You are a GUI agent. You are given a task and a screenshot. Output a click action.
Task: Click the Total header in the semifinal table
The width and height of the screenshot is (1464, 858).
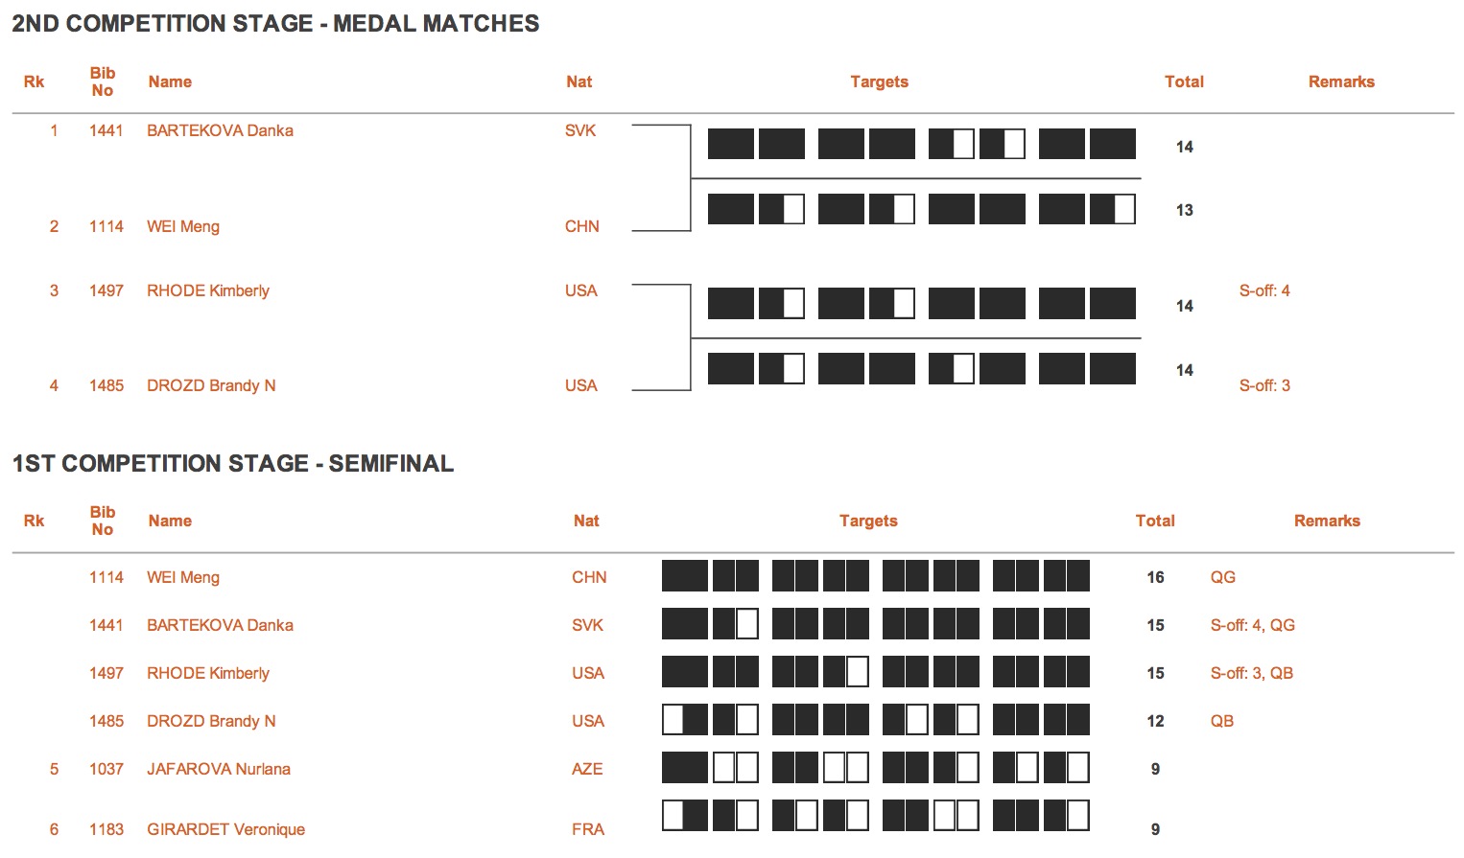(x=1155, y=521)
